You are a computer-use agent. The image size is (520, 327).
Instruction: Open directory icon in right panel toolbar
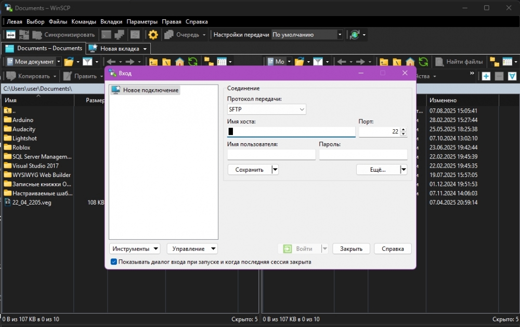[300, 62]
